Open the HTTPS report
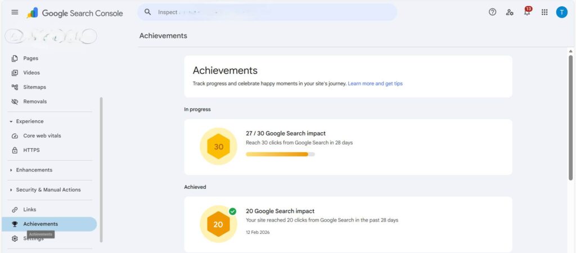This screenshot has width=576, height=253. click(x=31, y=150)
